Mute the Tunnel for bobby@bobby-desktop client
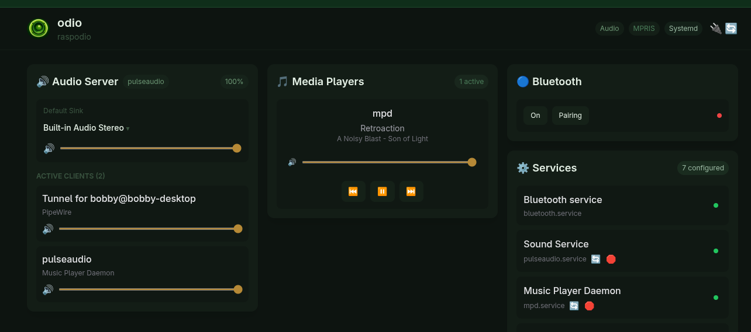The image size is (751, 332). click(48, 229)
